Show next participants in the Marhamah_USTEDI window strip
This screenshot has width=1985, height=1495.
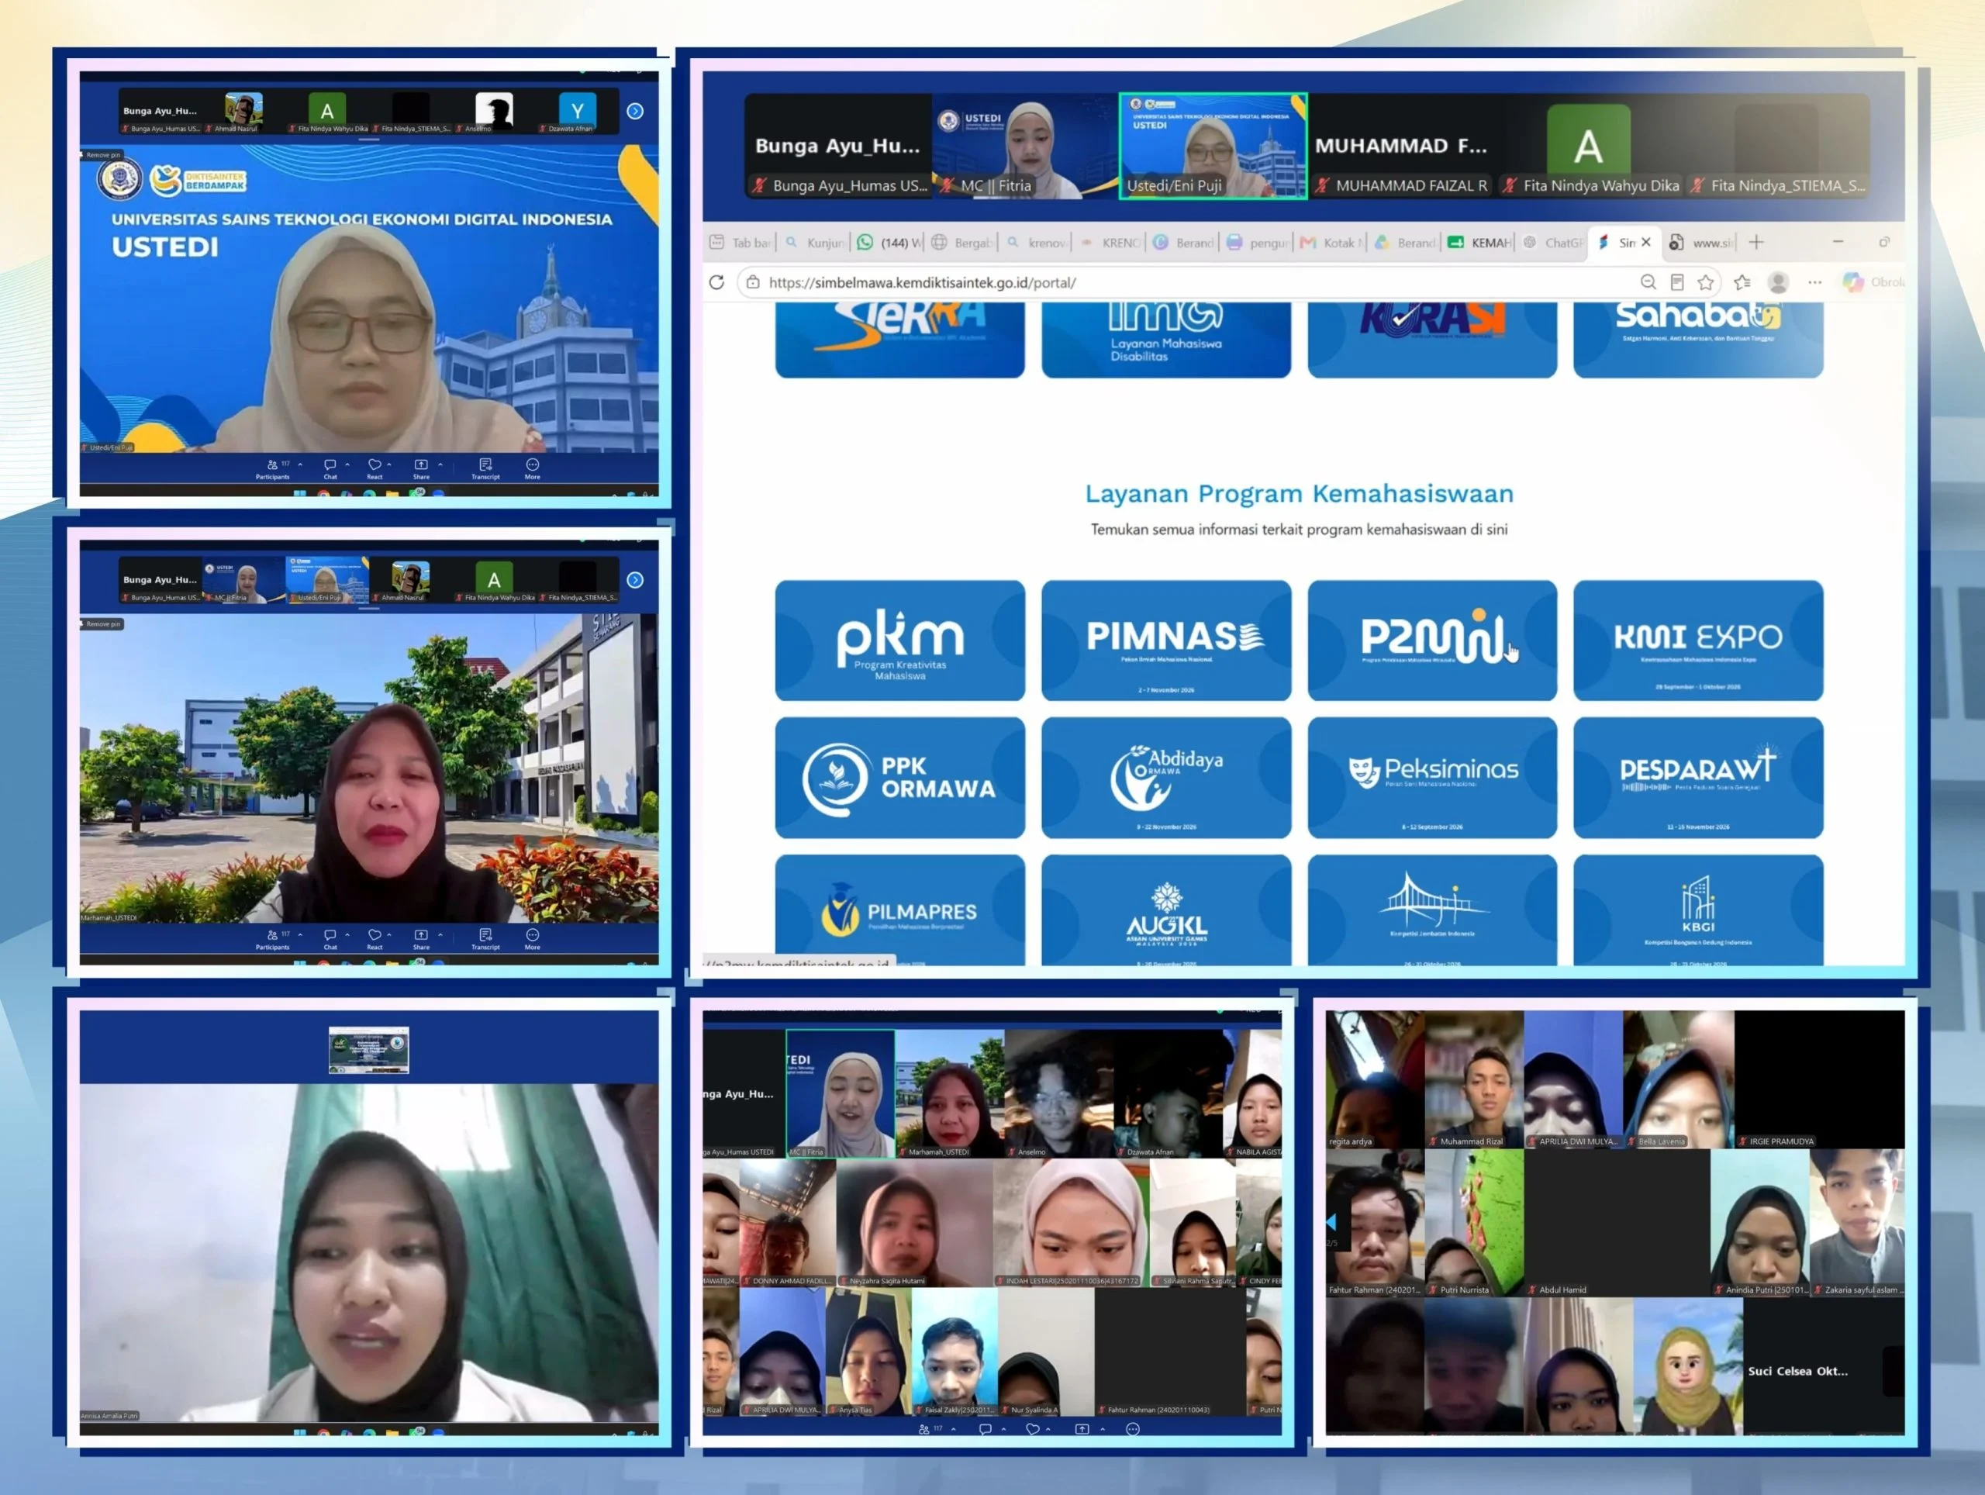click(x=635, y=581)
